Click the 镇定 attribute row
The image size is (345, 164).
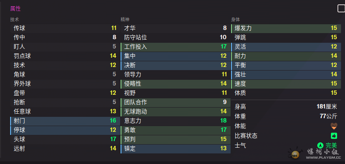[x=176, y=149]
